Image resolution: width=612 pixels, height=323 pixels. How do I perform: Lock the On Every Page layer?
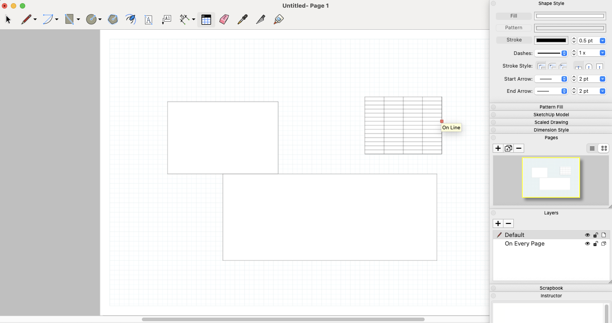coord(595,244)
